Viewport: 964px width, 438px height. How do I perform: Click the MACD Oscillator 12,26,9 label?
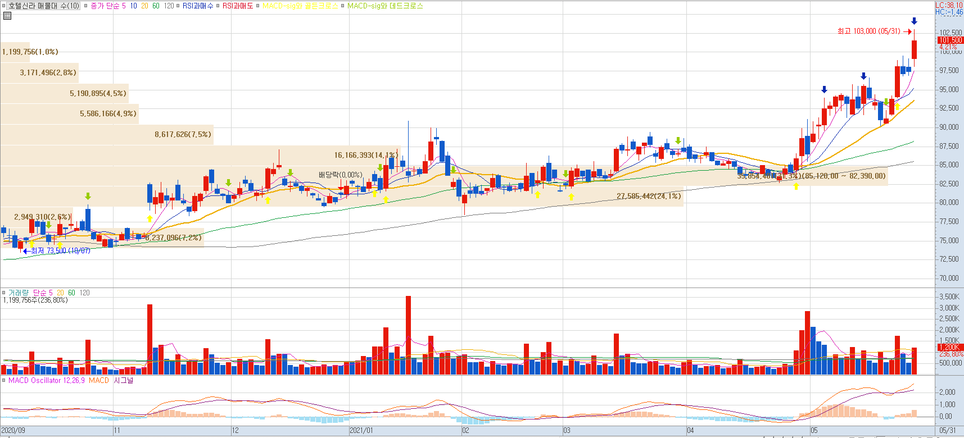47,380
